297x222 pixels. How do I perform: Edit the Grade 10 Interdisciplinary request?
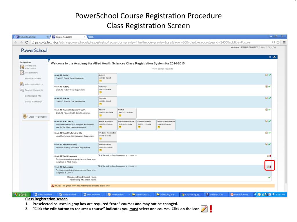tap(267, 144)
